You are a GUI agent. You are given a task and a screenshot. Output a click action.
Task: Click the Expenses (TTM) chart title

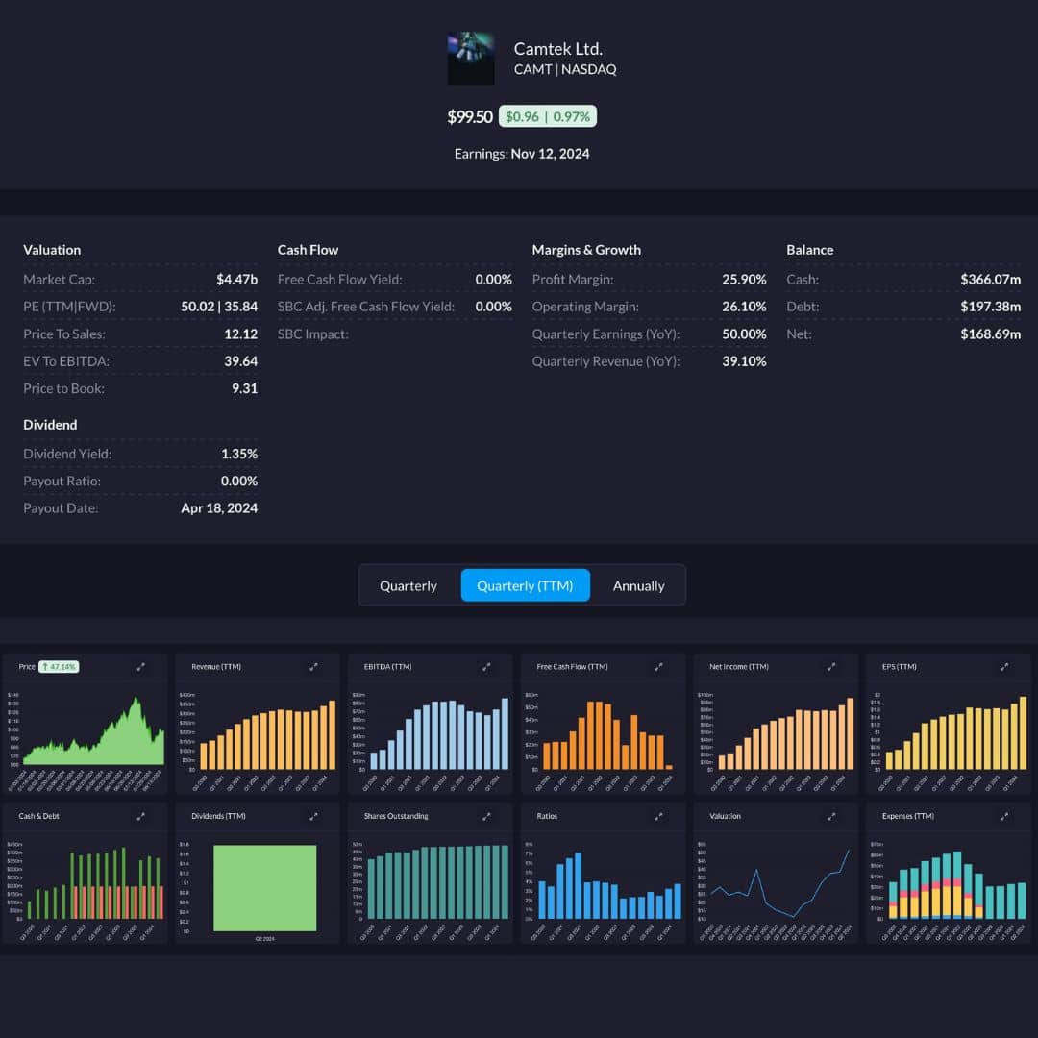tap(908, 816)
